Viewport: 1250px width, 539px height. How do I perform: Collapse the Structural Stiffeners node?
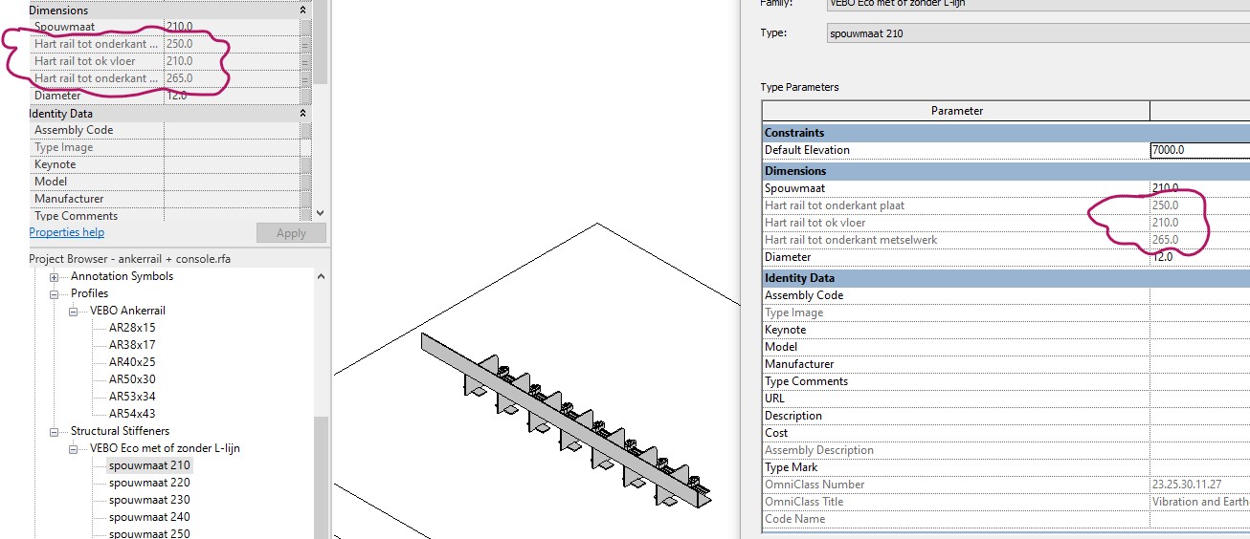pos(55,431)
